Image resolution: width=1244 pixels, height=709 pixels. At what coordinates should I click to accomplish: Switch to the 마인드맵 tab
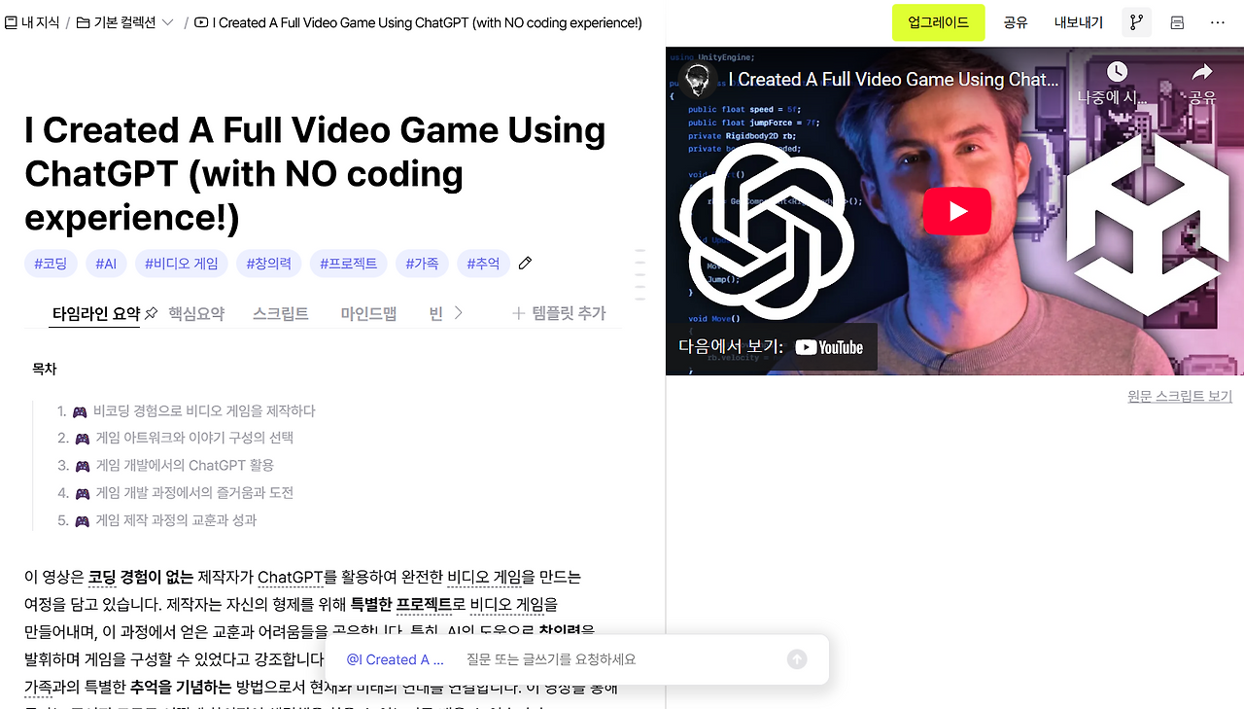coord(368,313)
